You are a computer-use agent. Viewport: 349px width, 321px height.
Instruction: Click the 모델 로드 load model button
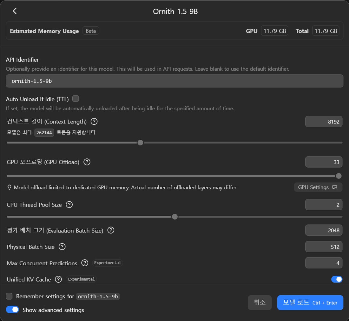(310, 303)
